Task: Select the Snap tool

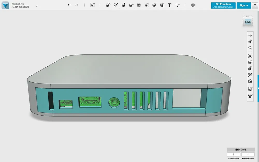Action: pos(178,5)
